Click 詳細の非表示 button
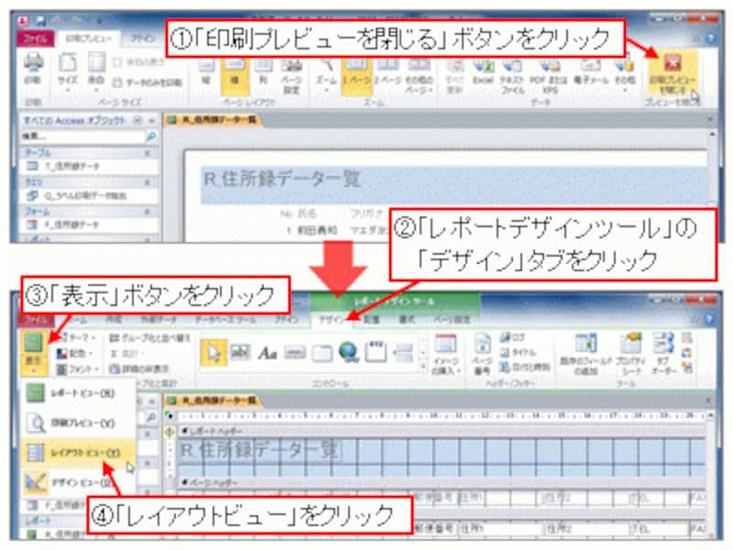The image size is (733, 550). pos(138,369)
